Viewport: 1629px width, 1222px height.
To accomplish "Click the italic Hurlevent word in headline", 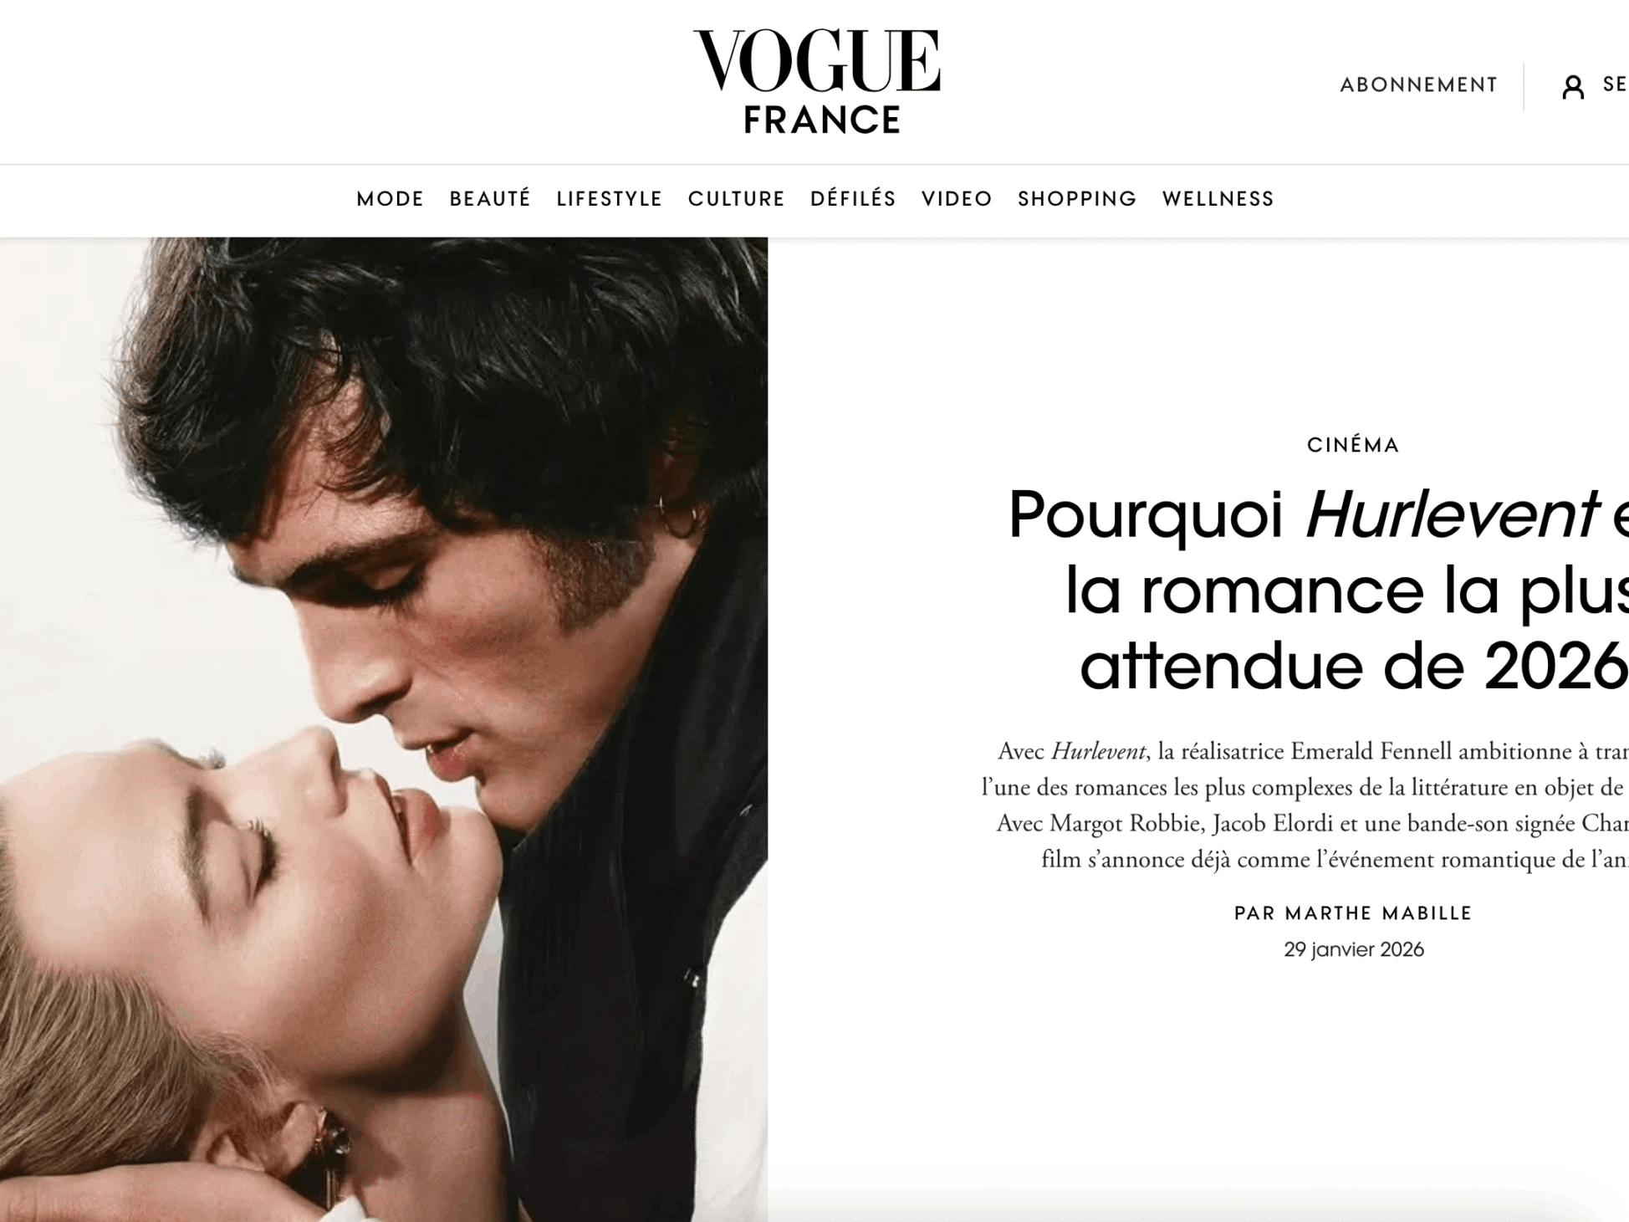I will click(1452, 514).
